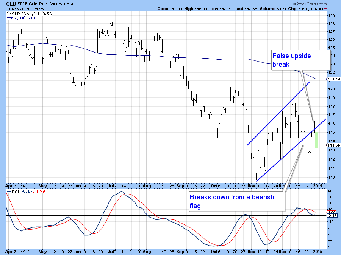Click the 'Breaks down from a bearish flag.' annotation
Screen dimensions: 341x255
pos(232,201)
